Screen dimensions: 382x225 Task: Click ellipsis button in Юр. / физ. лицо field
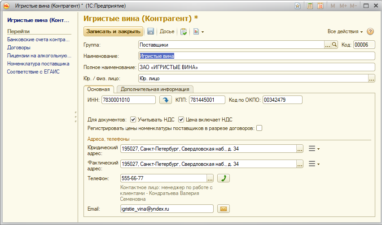coord(372,78)
